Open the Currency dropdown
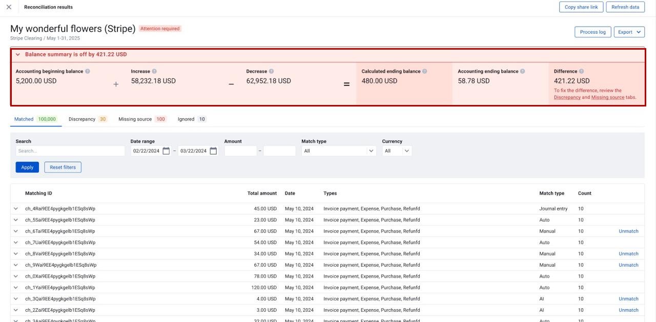Viewport: 656px width, 322px height. (x=397, y=151)
